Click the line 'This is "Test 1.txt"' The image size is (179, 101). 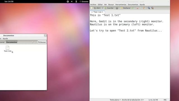tap(105, 15)
